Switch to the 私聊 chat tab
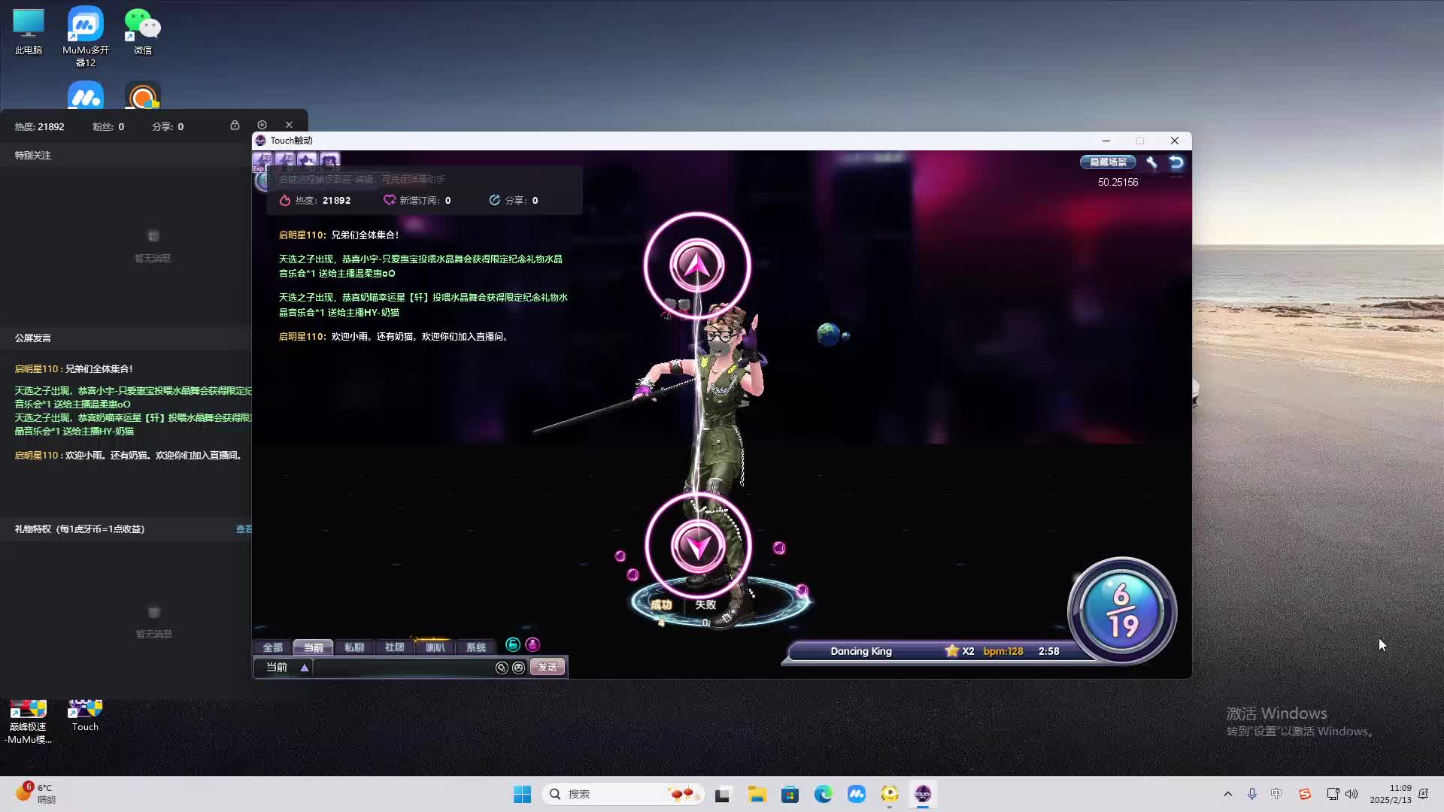This screenshot has width=1444, height=812. [355, 647]
